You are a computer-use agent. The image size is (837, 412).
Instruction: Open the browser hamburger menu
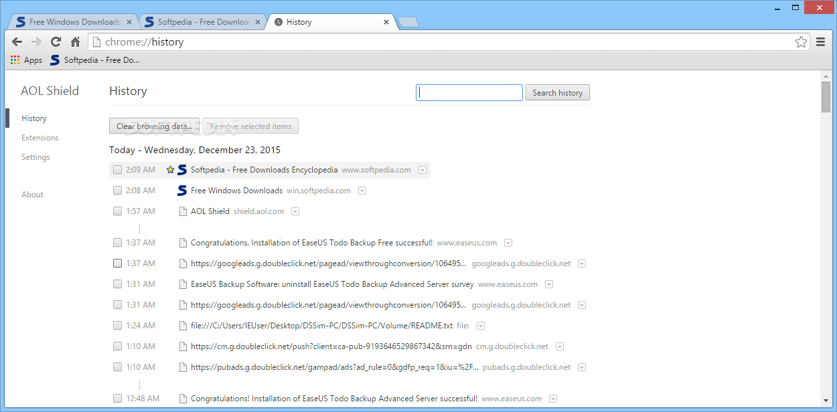tap(820, 41)
